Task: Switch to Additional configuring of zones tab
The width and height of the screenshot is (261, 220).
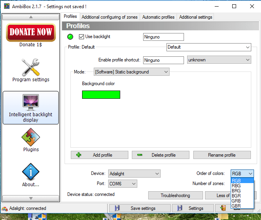Action: (110, 17)
